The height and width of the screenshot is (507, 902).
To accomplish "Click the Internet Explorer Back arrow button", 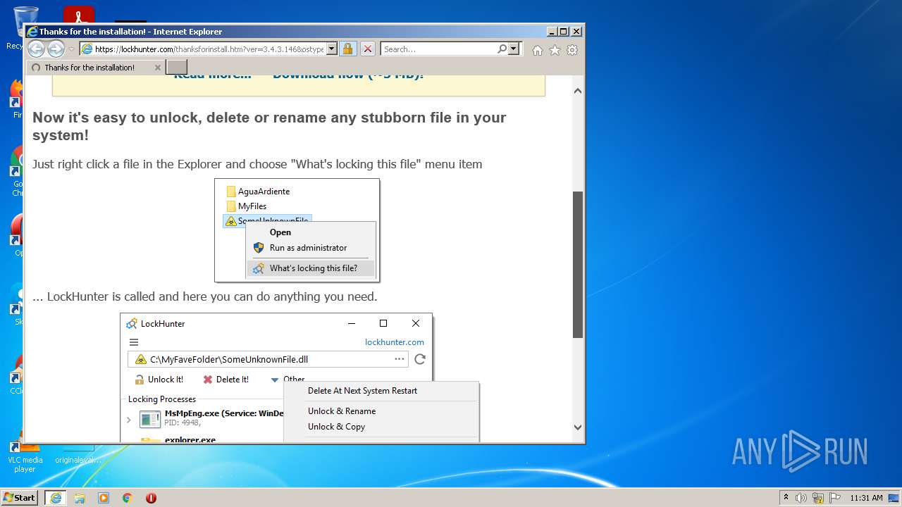I will [36, 49].
